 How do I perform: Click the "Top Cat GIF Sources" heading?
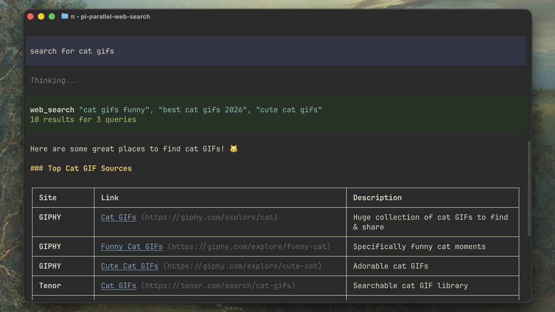click(89, 169)
